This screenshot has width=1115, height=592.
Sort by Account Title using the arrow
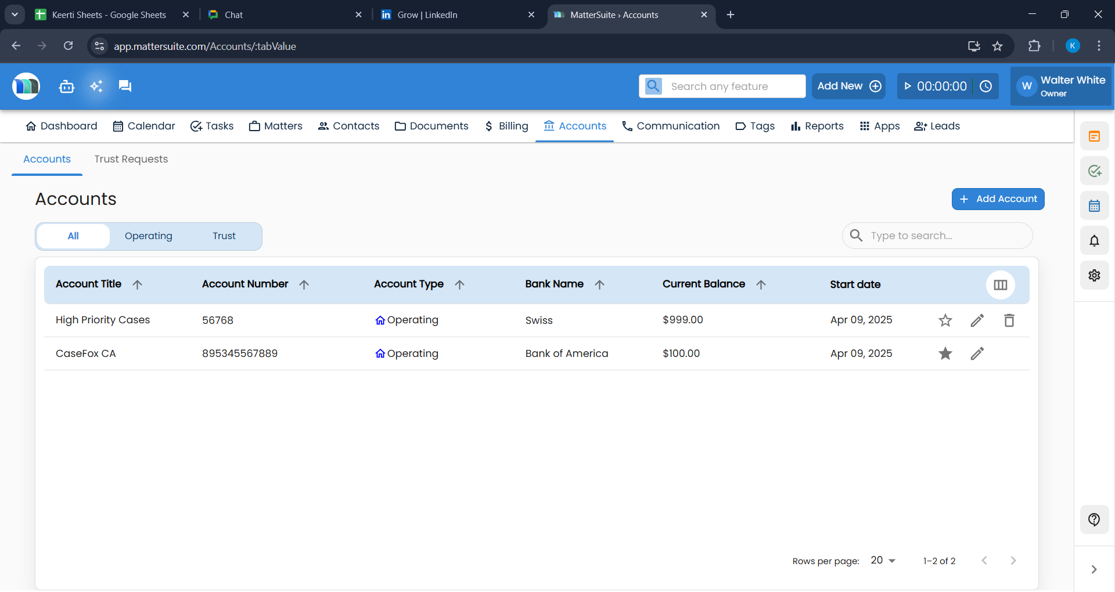pos(138,284)
